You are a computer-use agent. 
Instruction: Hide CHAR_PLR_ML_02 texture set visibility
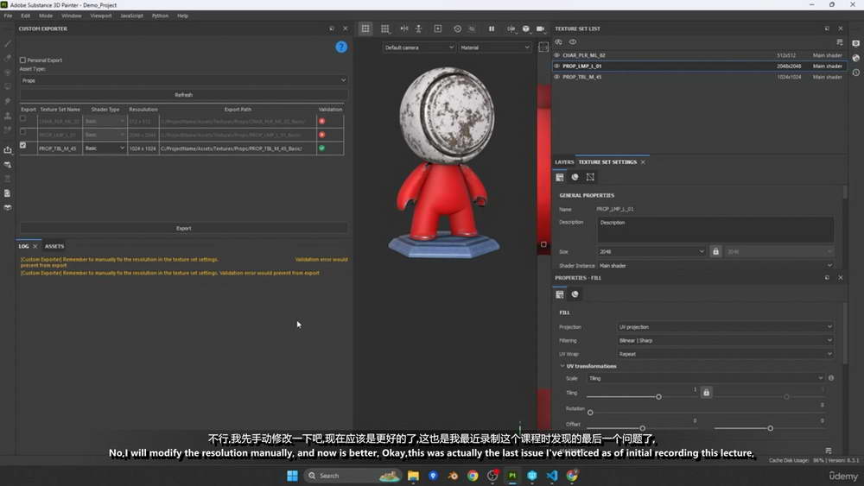click(x=556, y=55)
